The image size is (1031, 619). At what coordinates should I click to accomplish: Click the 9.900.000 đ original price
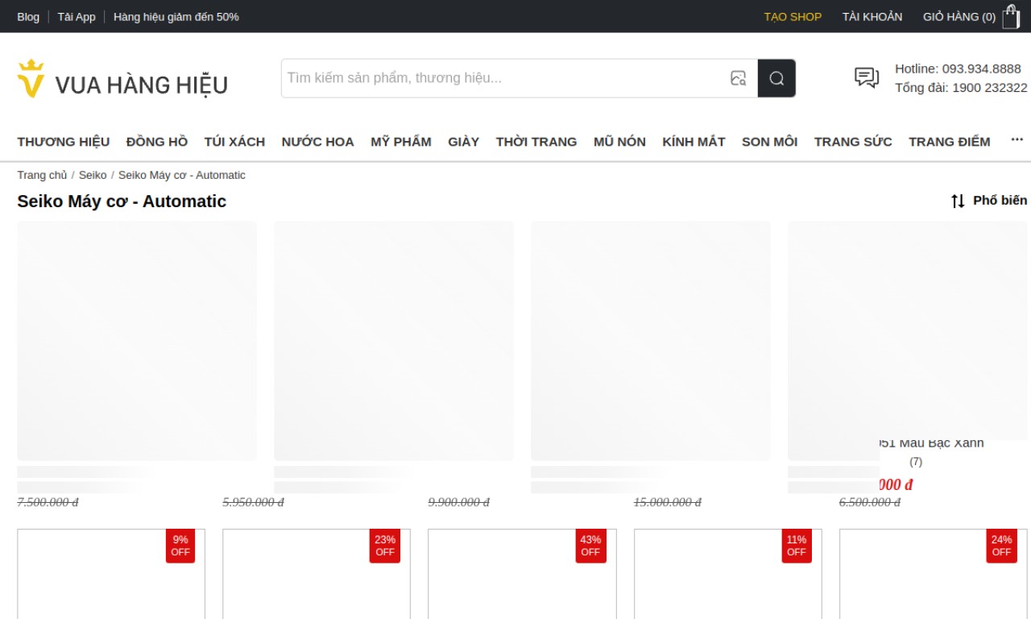click(458, 502)
